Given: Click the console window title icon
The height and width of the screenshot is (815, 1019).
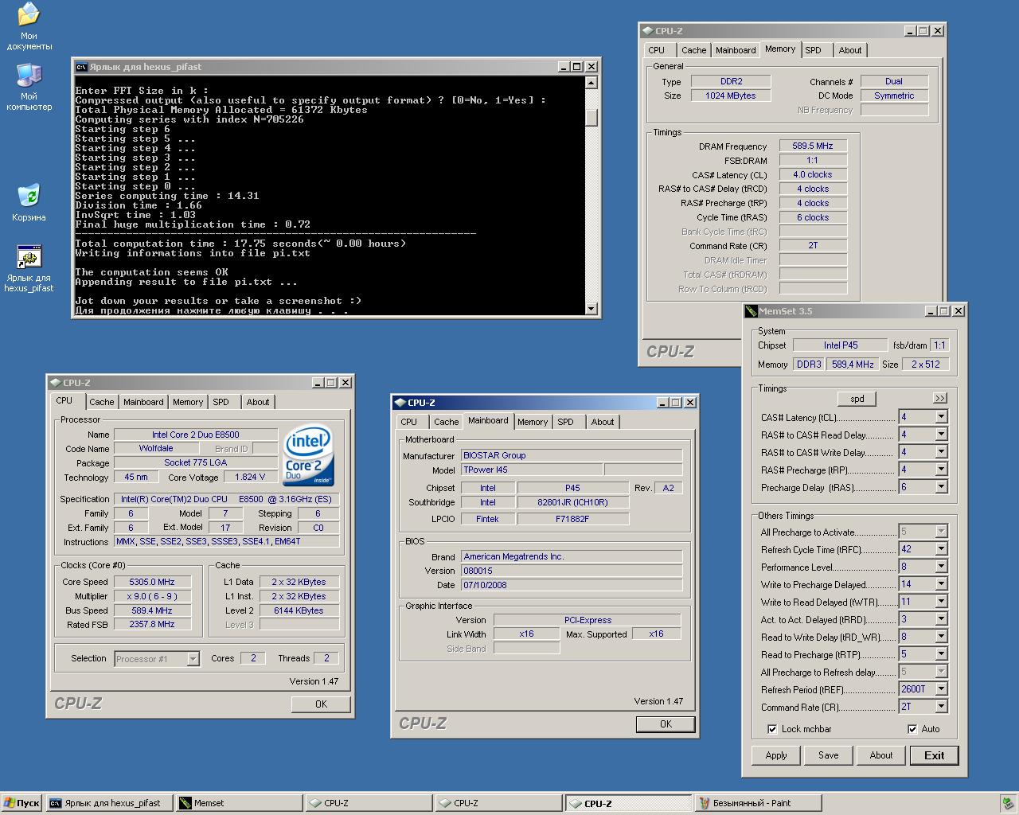Looking at the screenshot, I should tap(81, 67).
